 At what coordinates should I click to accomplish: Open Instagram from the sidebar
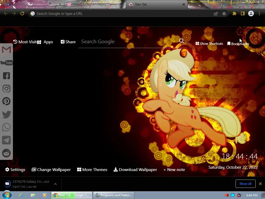6,89
